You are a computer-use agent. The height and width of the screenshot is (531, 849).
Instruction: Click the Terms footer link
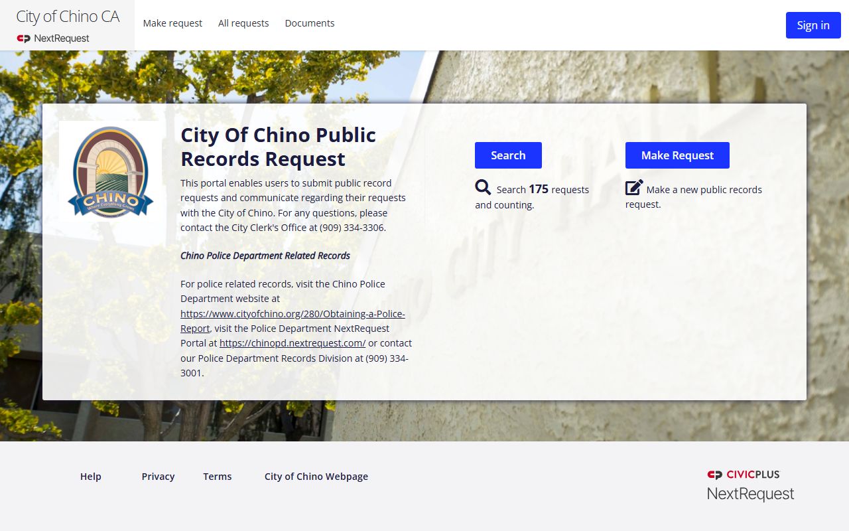click(218, 477)
